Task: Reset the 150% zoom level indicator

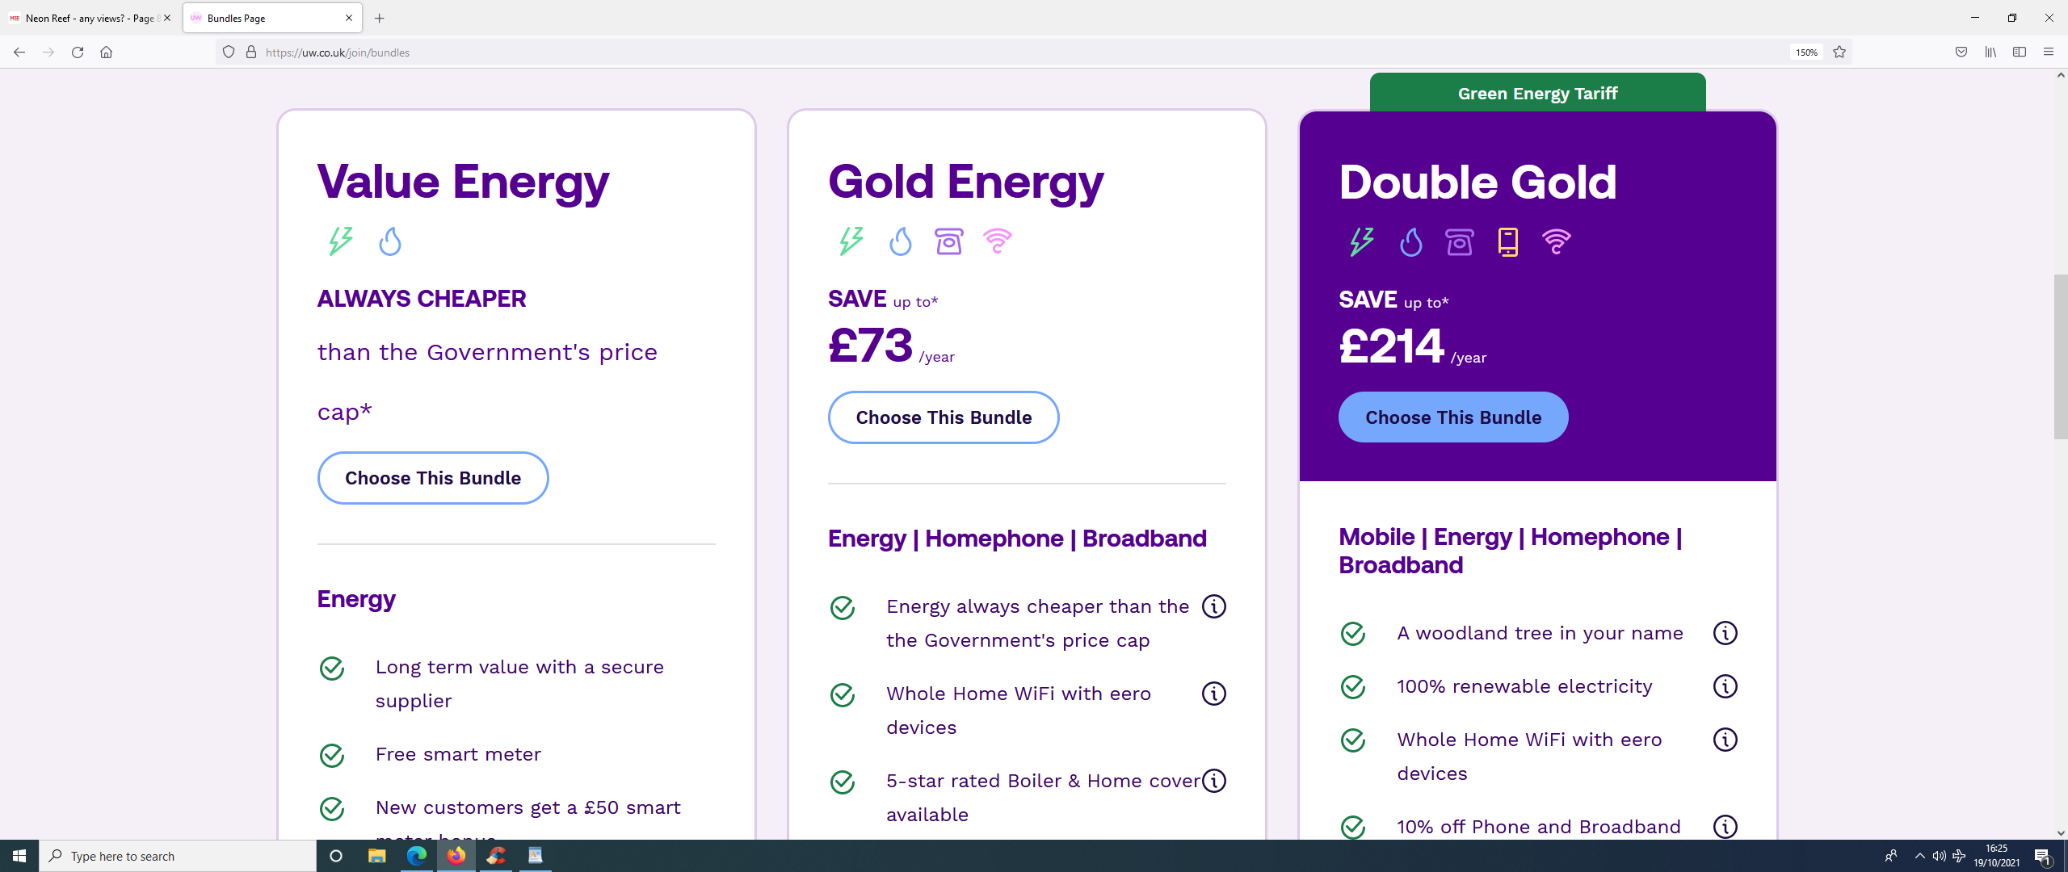Action: coord(1806,52)
